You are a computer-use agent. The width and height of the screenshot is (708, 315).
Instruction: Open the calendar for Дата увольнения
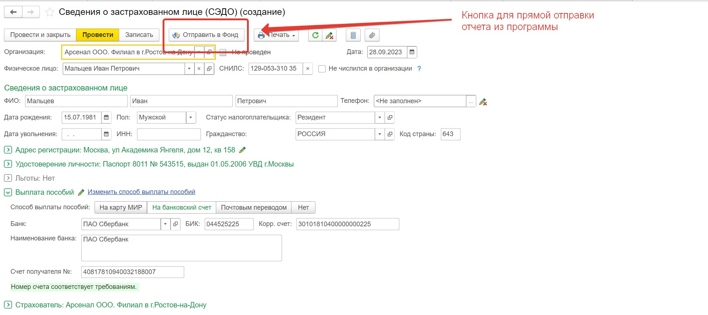(x=106, y=134)
